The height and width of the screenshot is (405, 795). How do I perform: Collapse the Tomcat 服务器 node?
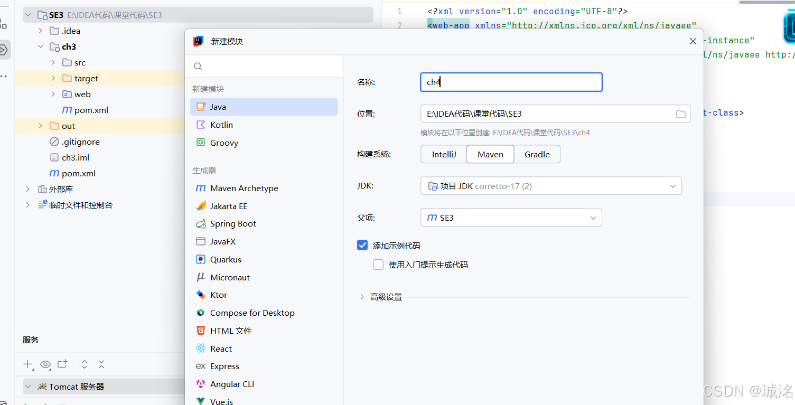coord(28,387)
